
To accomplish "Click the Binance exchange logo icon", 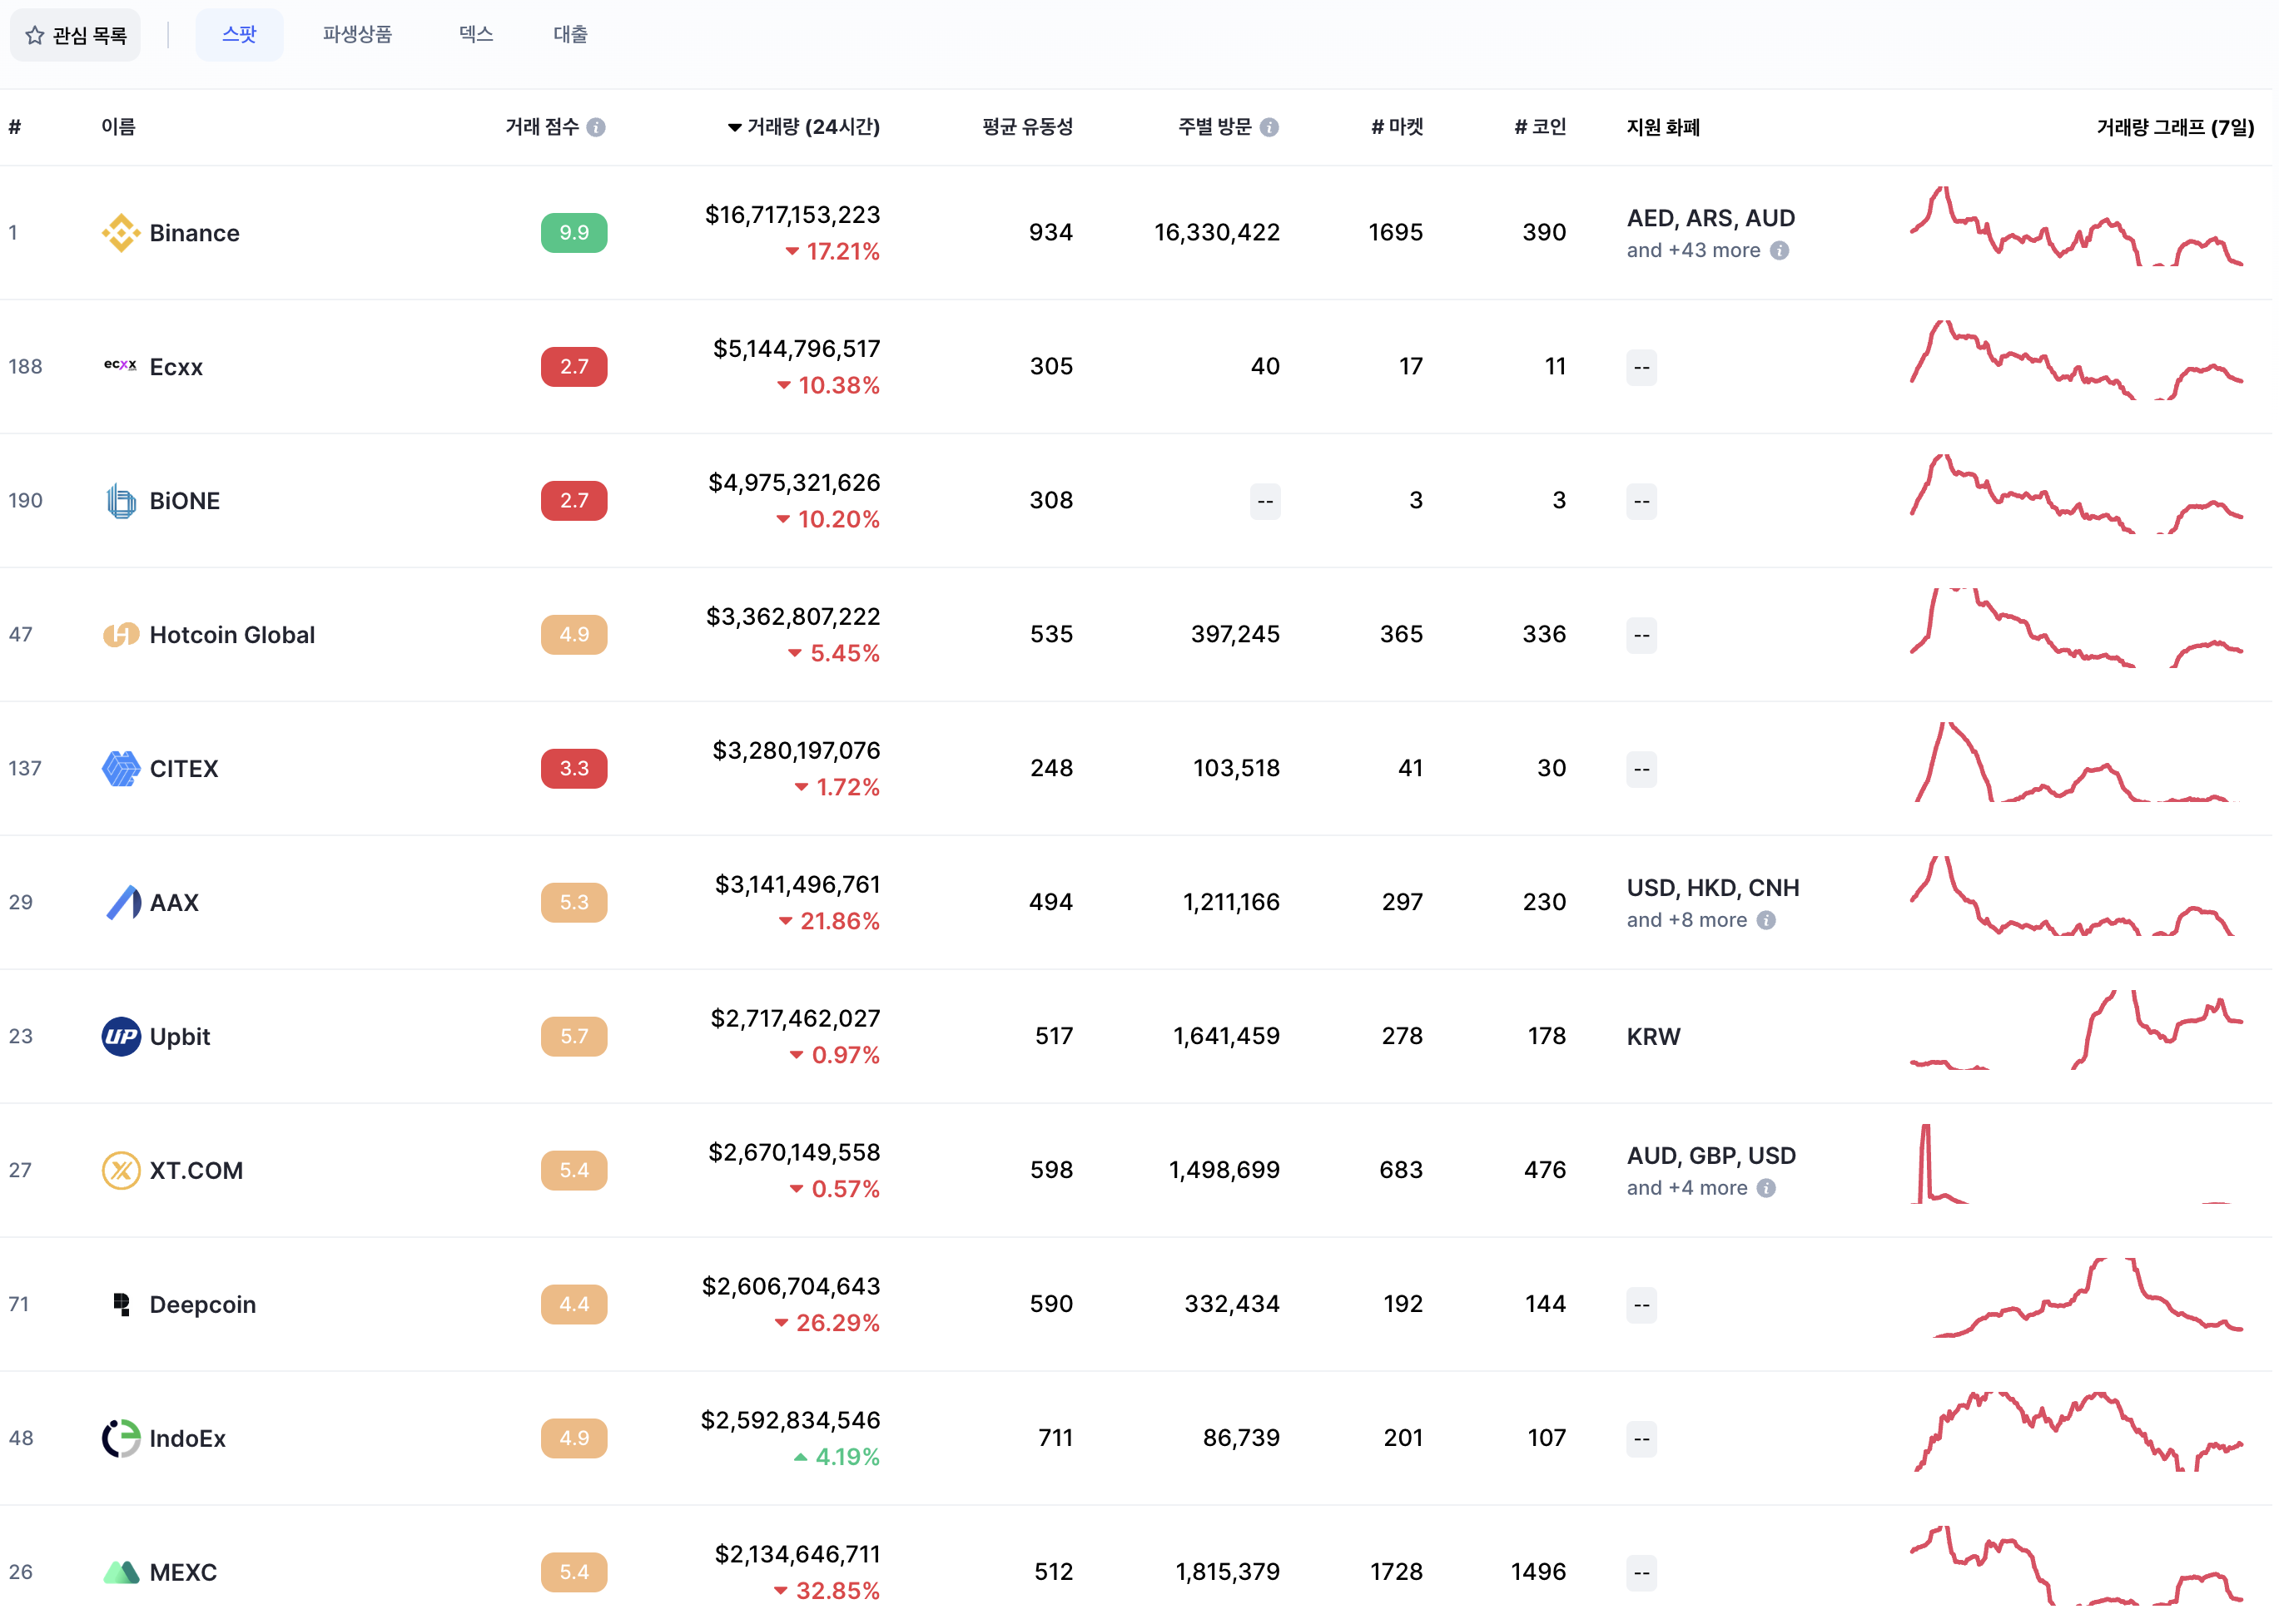I will (121, 233).
